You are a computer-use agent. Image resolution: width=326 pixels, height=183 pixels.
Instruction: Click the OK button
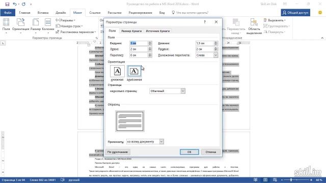coord(189,152)
